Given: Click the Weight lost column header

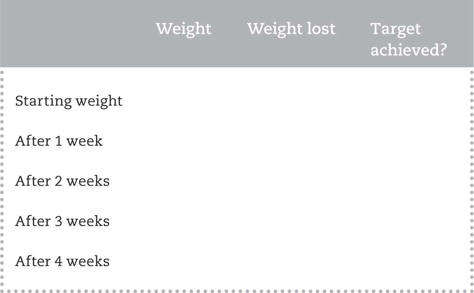Looking at the screenshot, I should click(291, 29).
